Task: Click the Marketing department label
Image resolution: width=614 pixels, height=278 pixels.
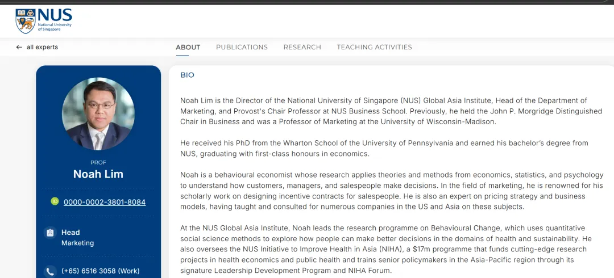Action: coord(77,243)
